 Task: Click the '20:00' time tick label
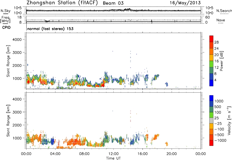(x=171, y=154)
